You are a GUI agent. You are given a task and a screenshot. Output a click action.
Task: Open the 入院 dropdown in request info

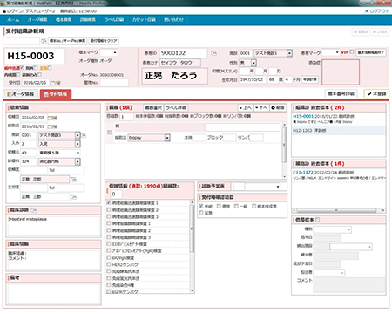coord(59,144)
